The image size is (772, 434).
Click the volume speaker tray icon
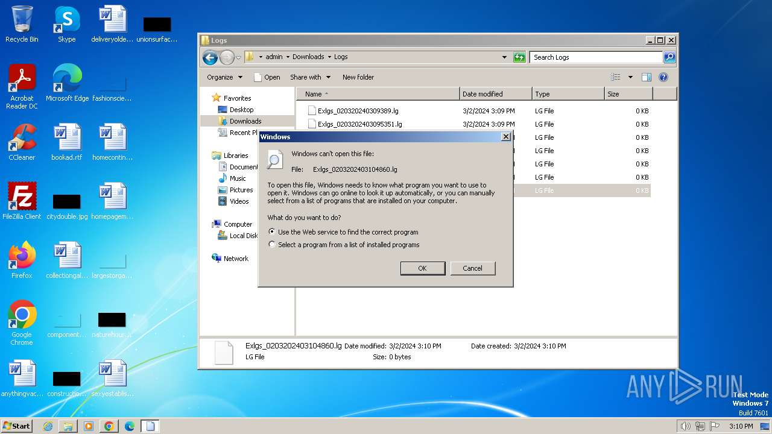click(x=686, y=426)
